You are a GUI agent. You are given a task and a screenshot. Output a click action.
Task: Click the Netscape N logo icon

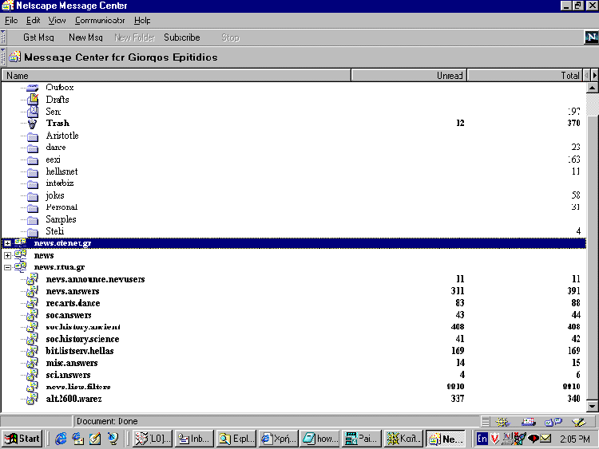click(x=591, y=37)
